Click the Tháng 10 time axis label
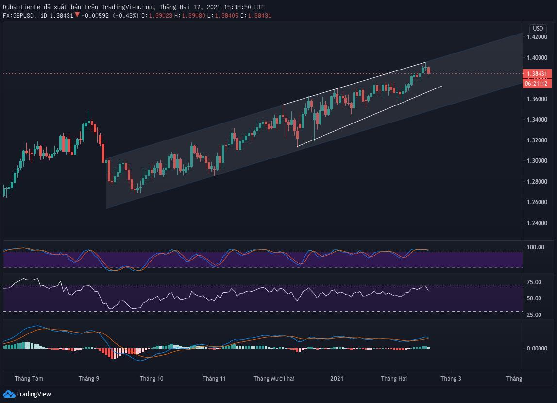The width and height of the screenshot is (557, 403). (x=152, y=379)
